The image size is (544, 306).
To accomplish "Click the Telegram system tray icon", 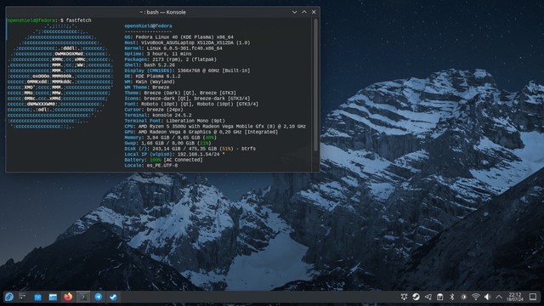I will pyautogui.click(x=428, y=297).
